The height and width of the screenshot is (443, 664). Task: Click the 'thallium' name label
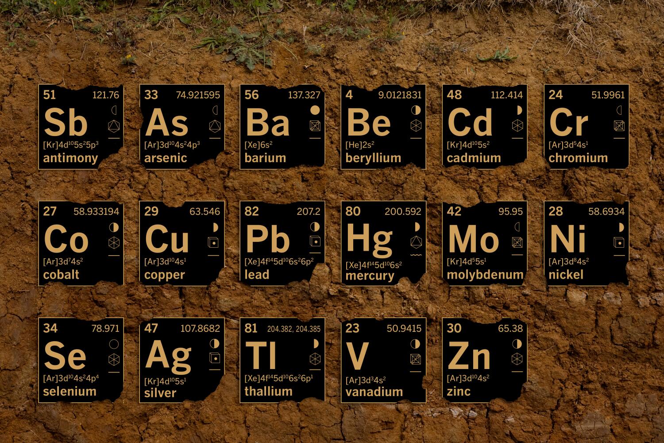click(268, 391)
